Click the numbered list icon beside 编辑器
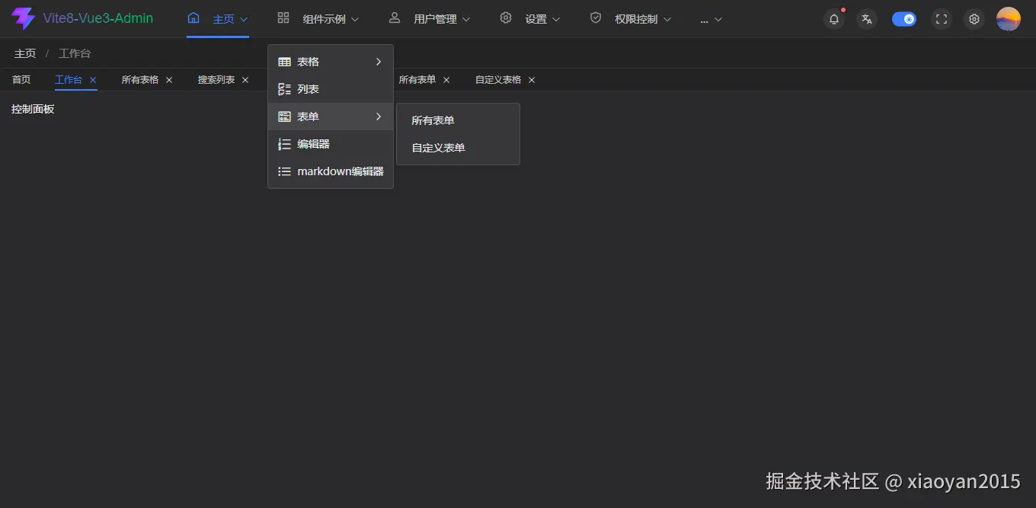1036x508 pixels. click(x=285, y=144)
